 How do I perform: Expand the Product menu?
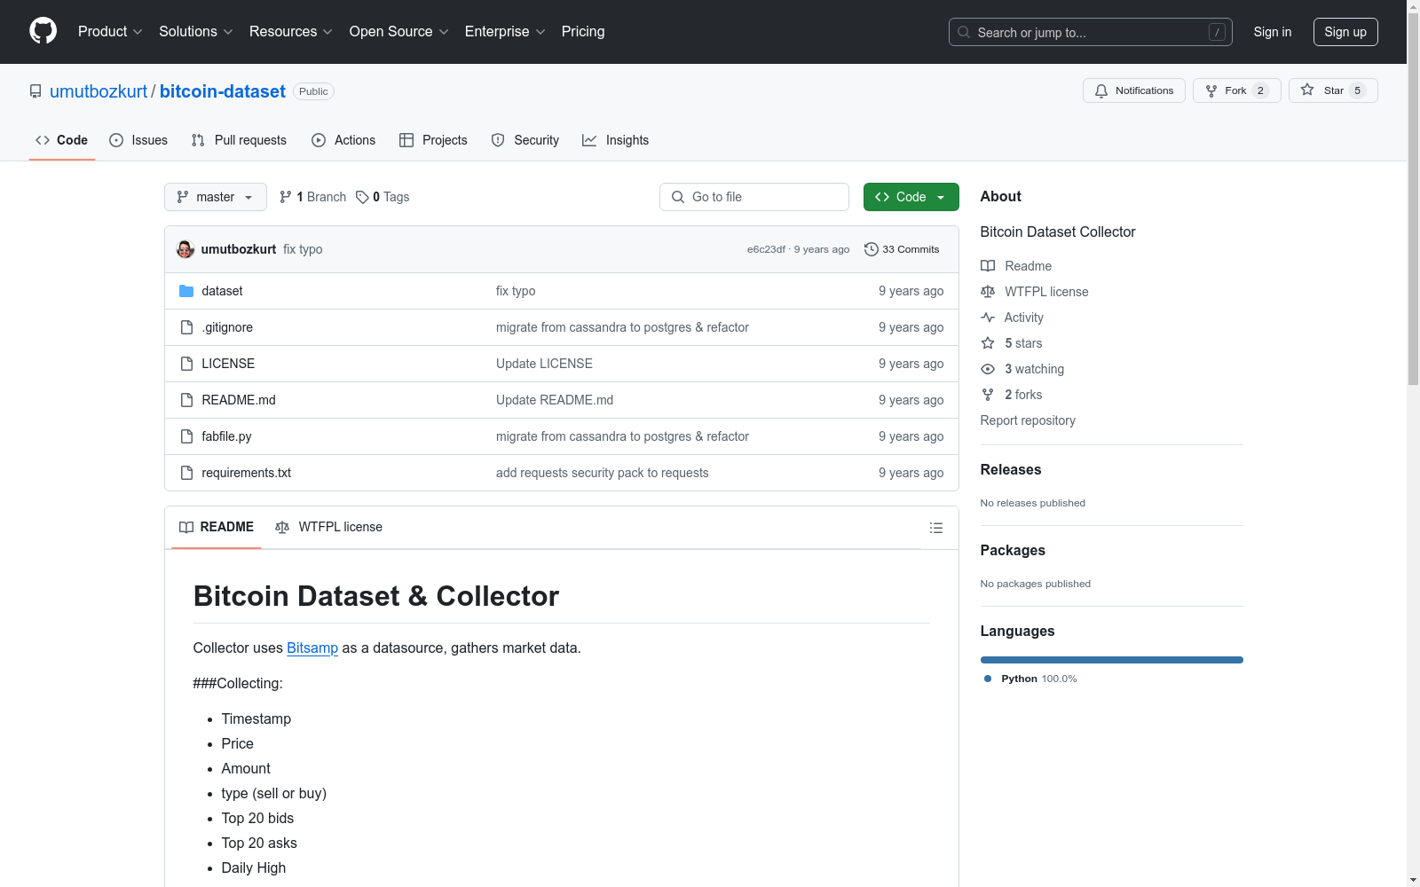pyautogui.click(x=110, y=31)
